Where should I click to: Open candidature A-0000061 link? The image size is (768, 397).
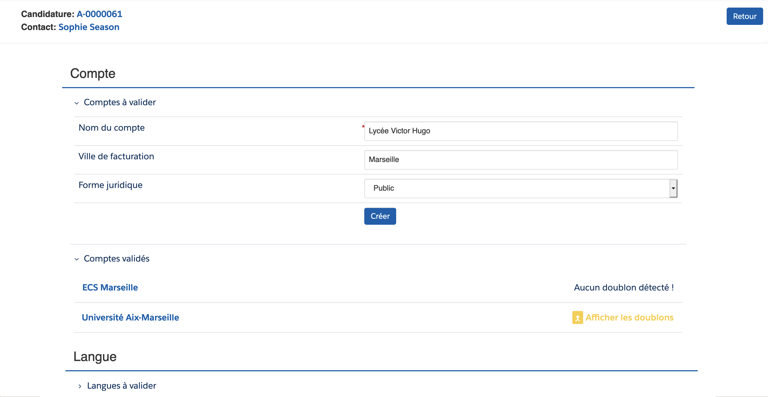[99, 14]
